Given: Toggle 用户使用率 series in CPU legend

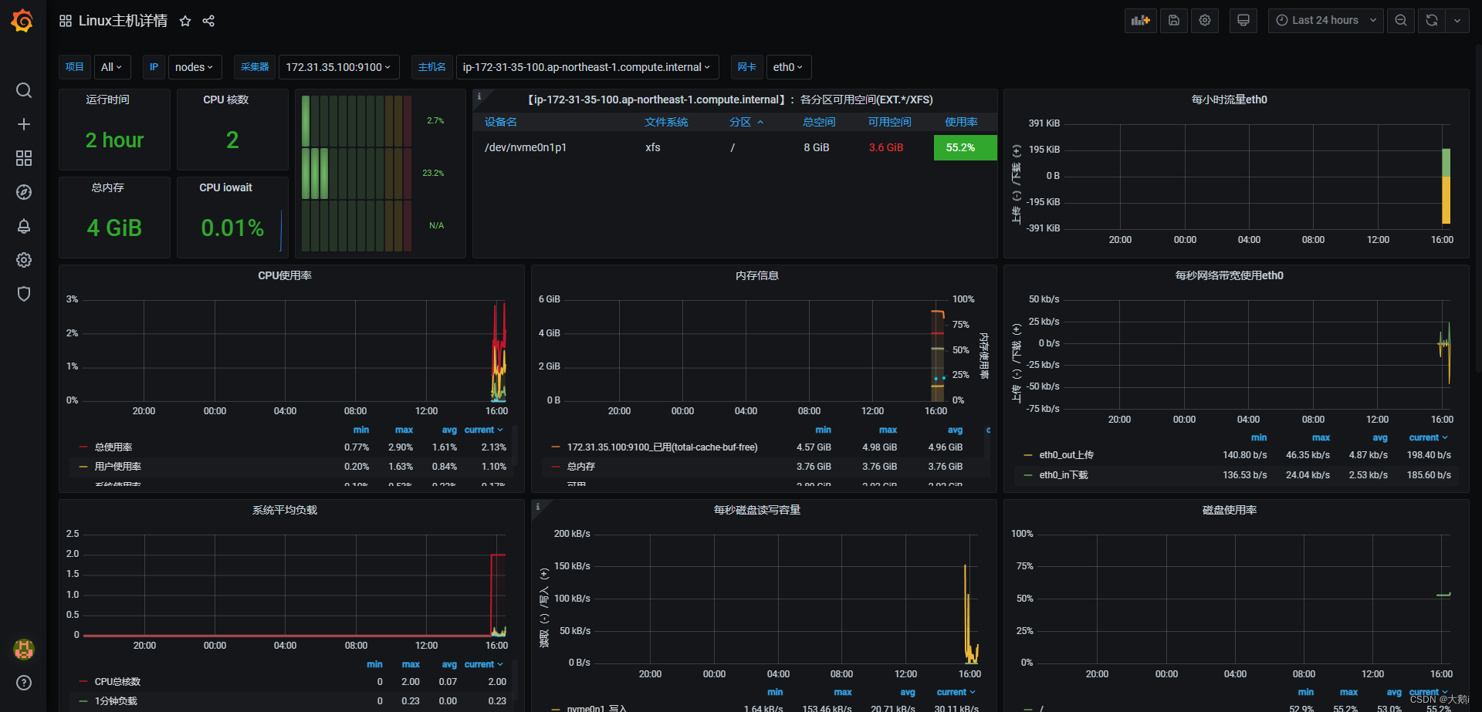Looking at the screenshot, I should point(118,467).
